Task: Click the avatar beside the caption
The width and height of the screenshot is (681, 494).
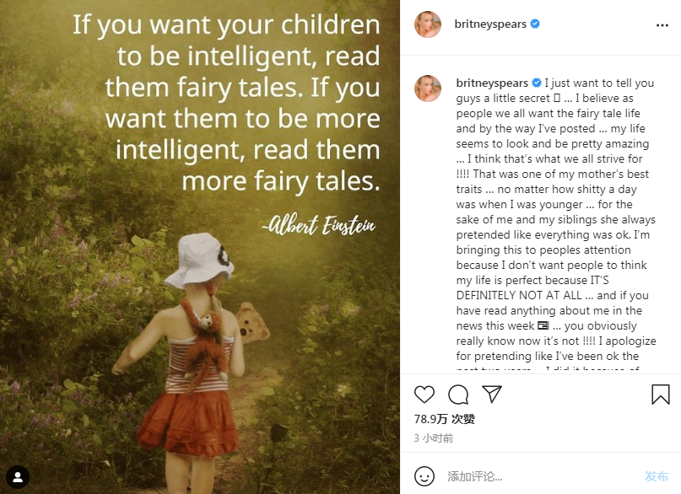Action: pyautogui.click(x=428, y=88)
